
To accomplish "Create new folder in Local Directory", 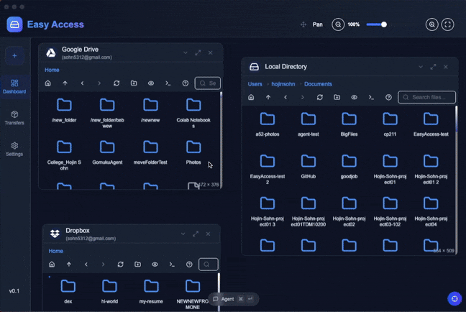I will (x=337, y=97).
